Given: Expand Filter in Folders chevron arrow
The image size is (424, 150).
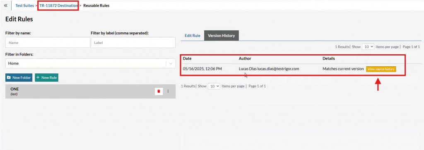Looking at the screenshot, I should click(171, 63).
